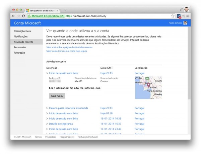Click Portugal beside 'Palavra-passe incorreta' row
Image resolution: width=201 pixels, height=154 pixels.
pyautogui.click(x=139, y=108)
